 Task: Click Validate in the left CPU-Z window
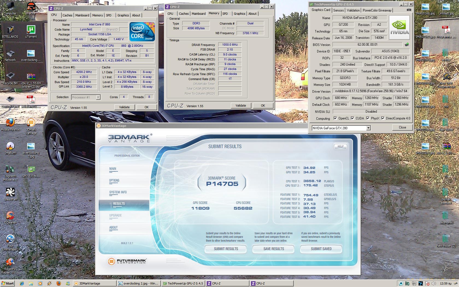coord(124,107)
